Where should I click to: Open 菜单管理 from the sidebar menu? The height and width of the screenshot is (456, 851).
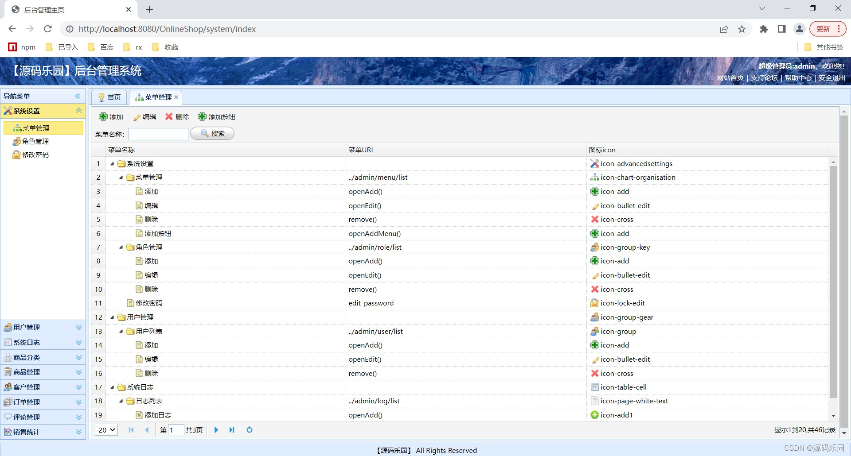(x=35, y=128)
